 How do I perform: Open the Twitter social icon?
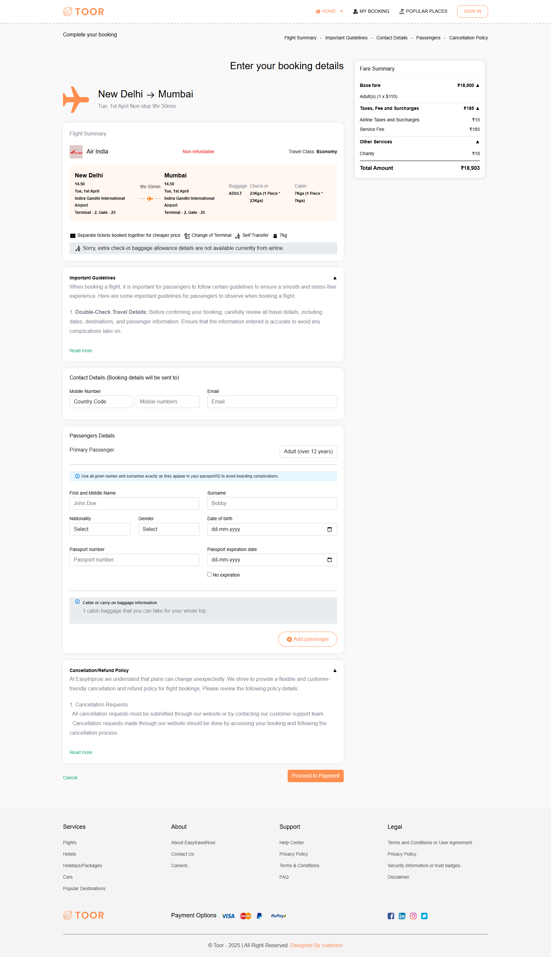(424, 916)
